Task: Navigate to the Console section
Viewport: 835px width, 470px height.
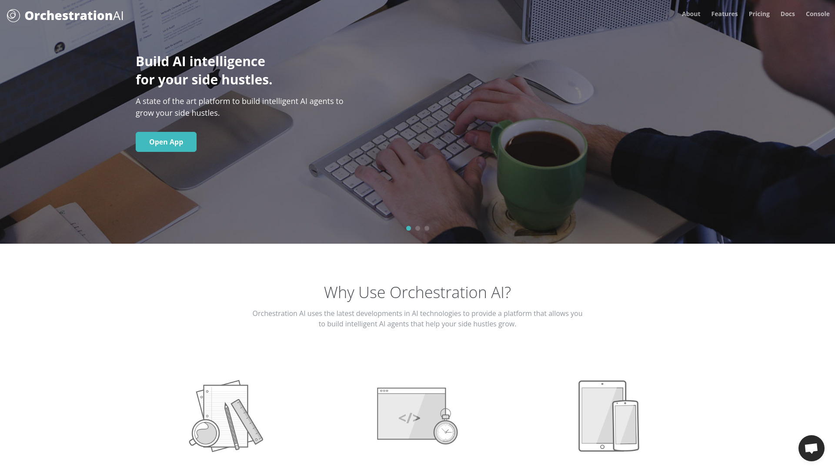Action: click(x=817, y=14)
